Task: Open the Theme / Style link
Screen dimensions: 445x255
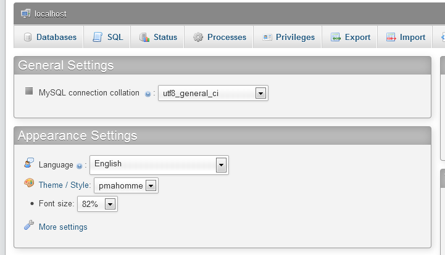Action: 64,185
